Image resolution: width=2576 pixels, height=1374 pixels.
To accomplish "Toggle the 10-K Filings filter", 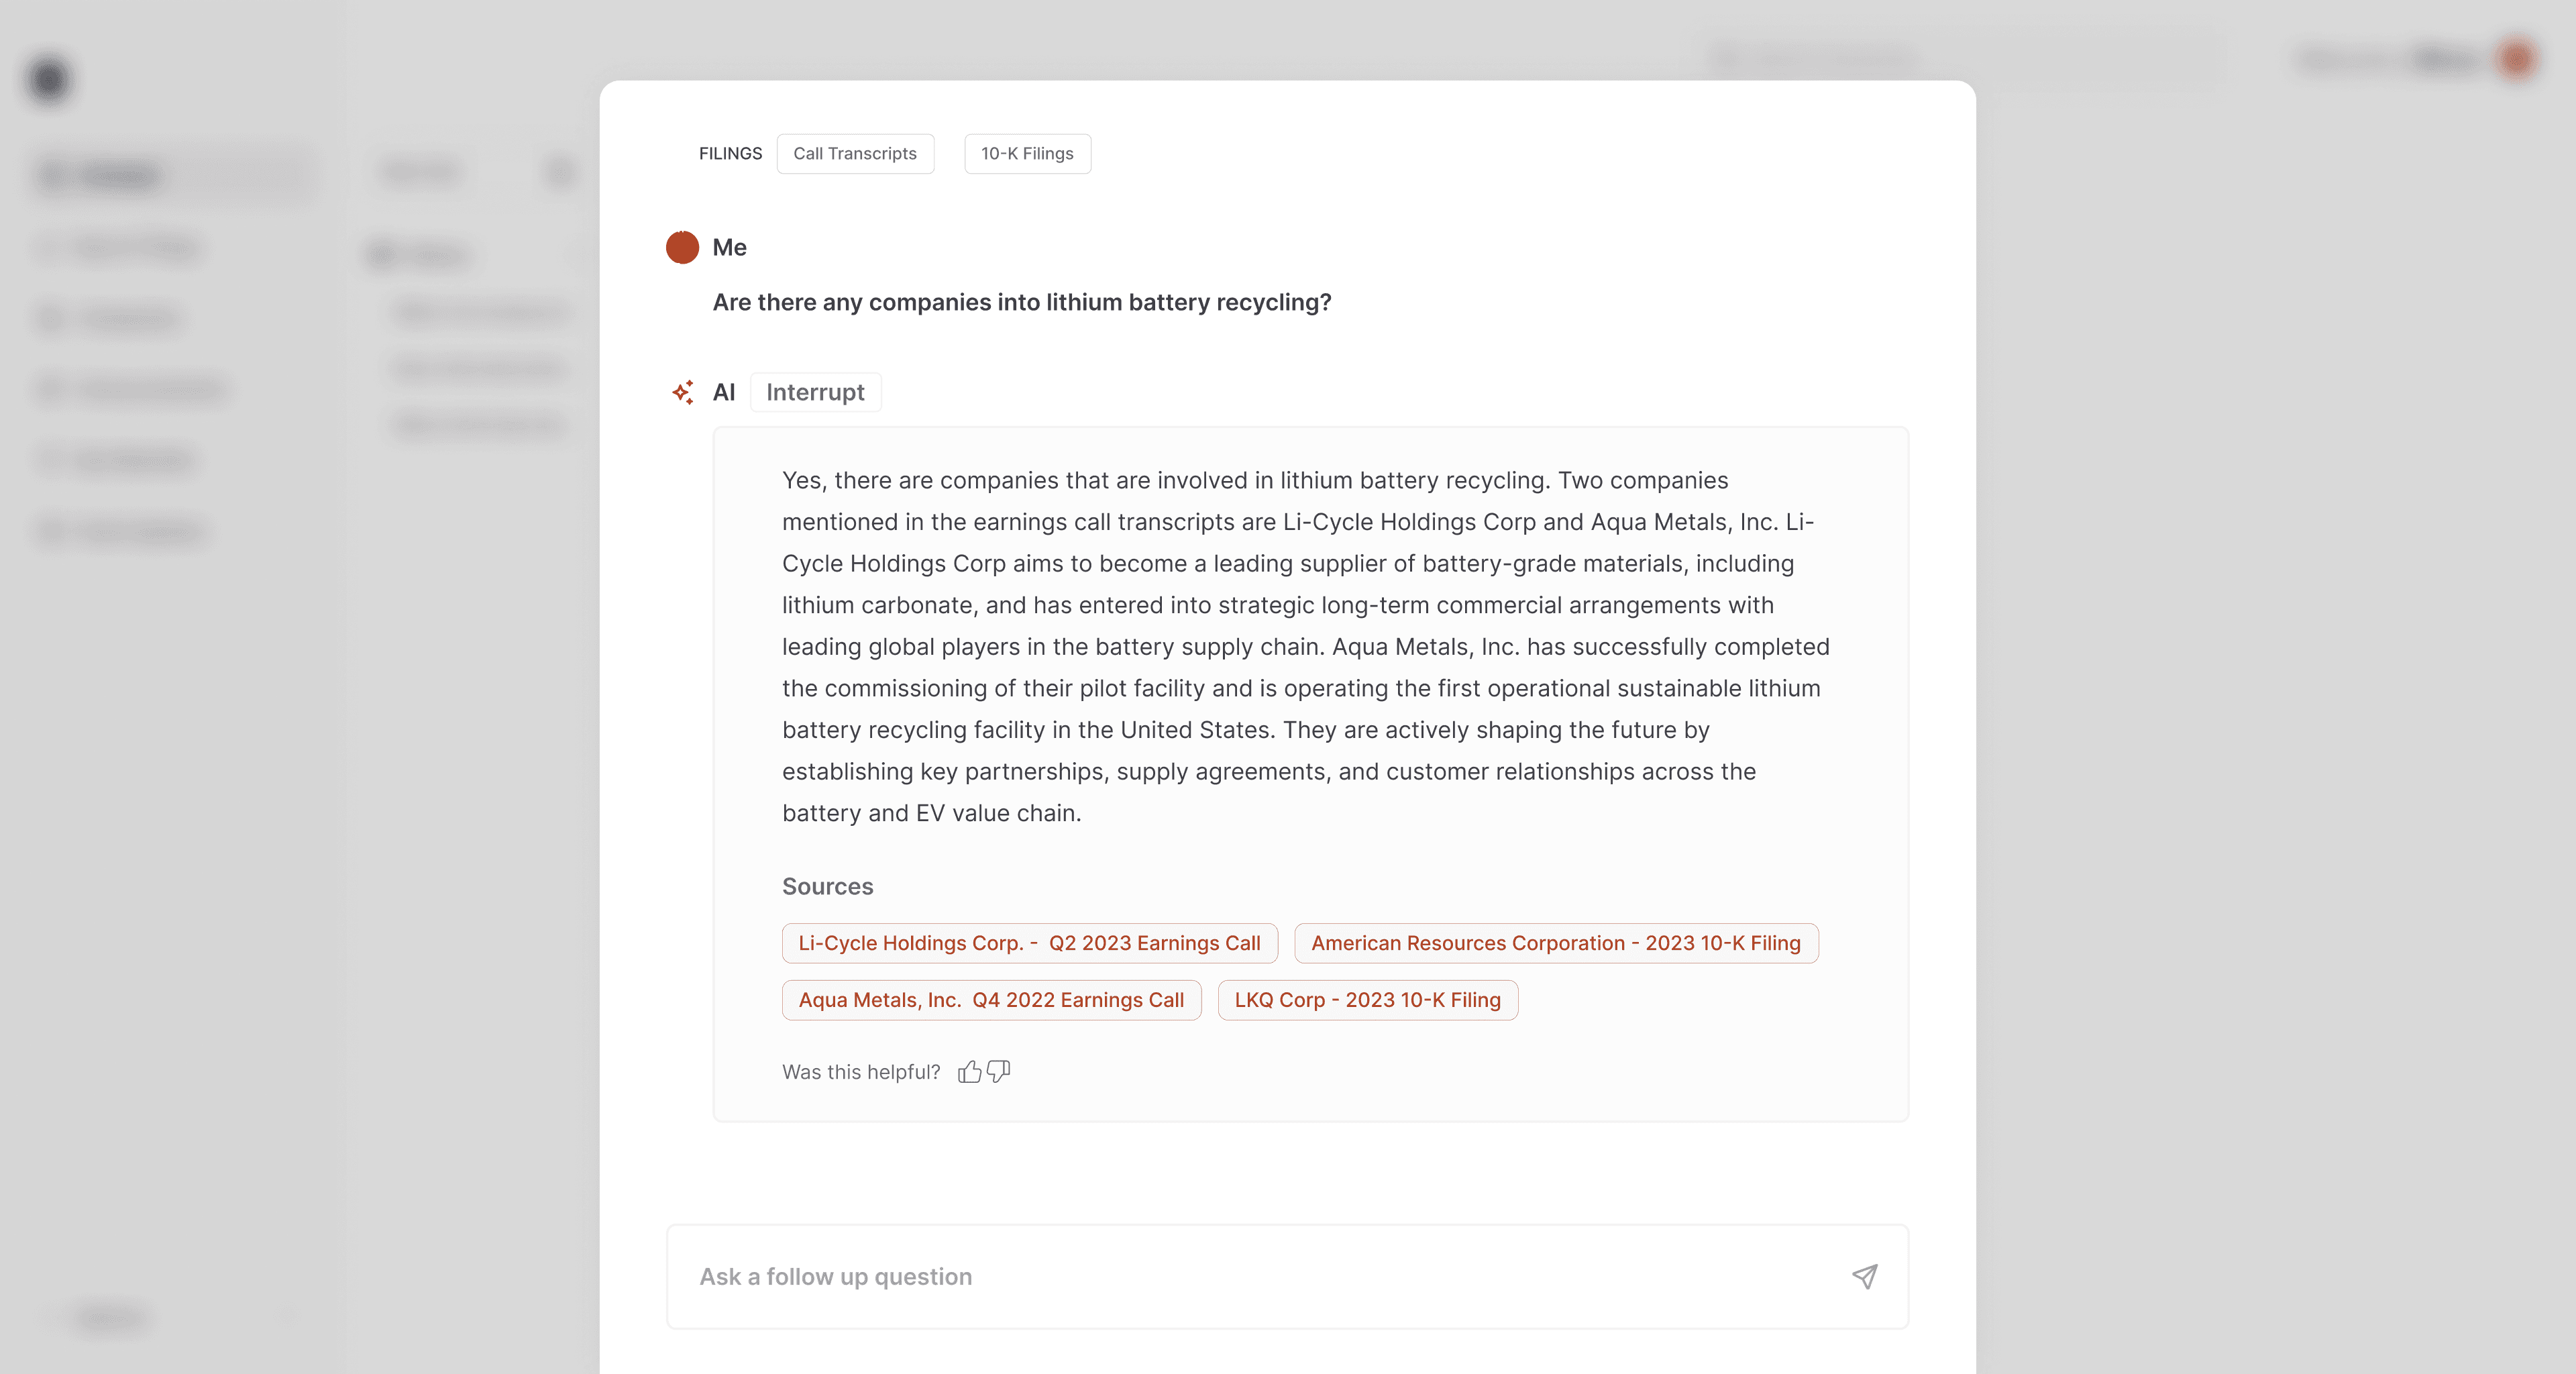I will pos(1026,153).
